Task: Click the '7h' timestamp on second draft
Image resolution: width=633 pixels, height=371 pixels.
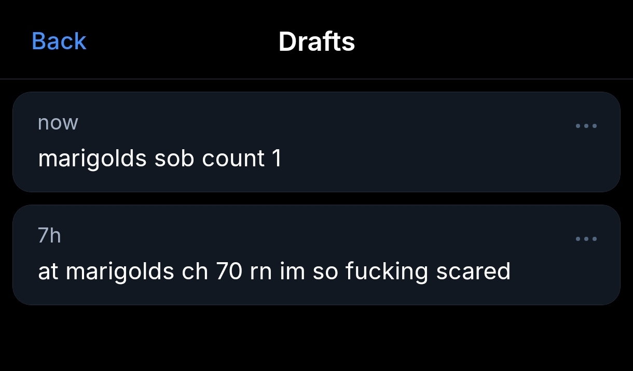Action: click(x=49, y=236)
